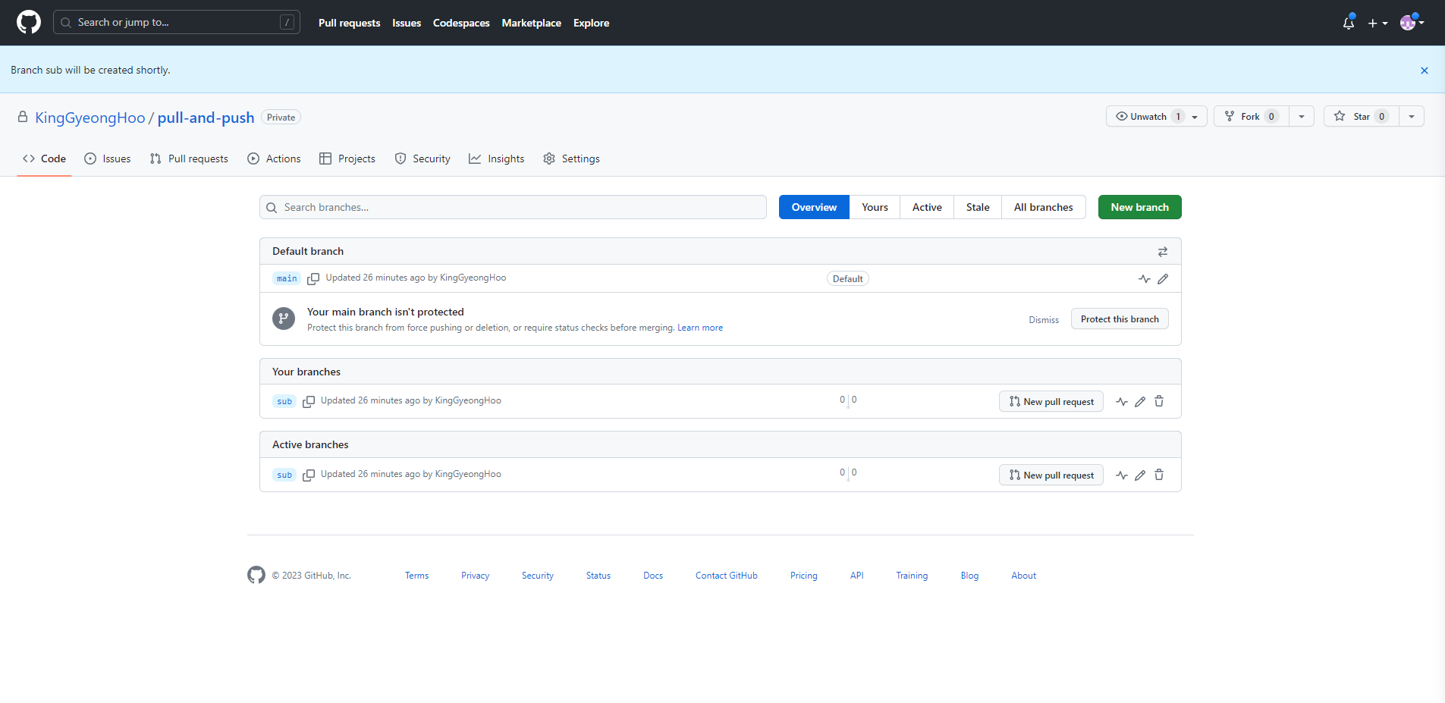Rename sub branch in Active branches
Screen dimensions: 1445x703
tap(1140, 475)
